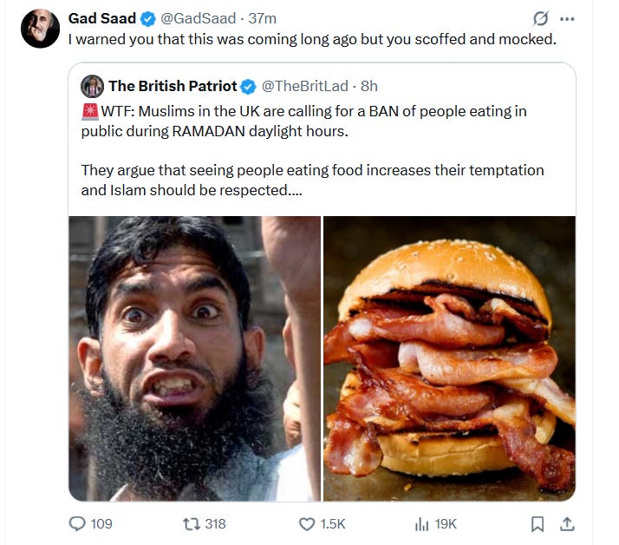Bookmark this post
Image resolution: width=619 pixels, height=545 pixels.
[x=538, y=524]
